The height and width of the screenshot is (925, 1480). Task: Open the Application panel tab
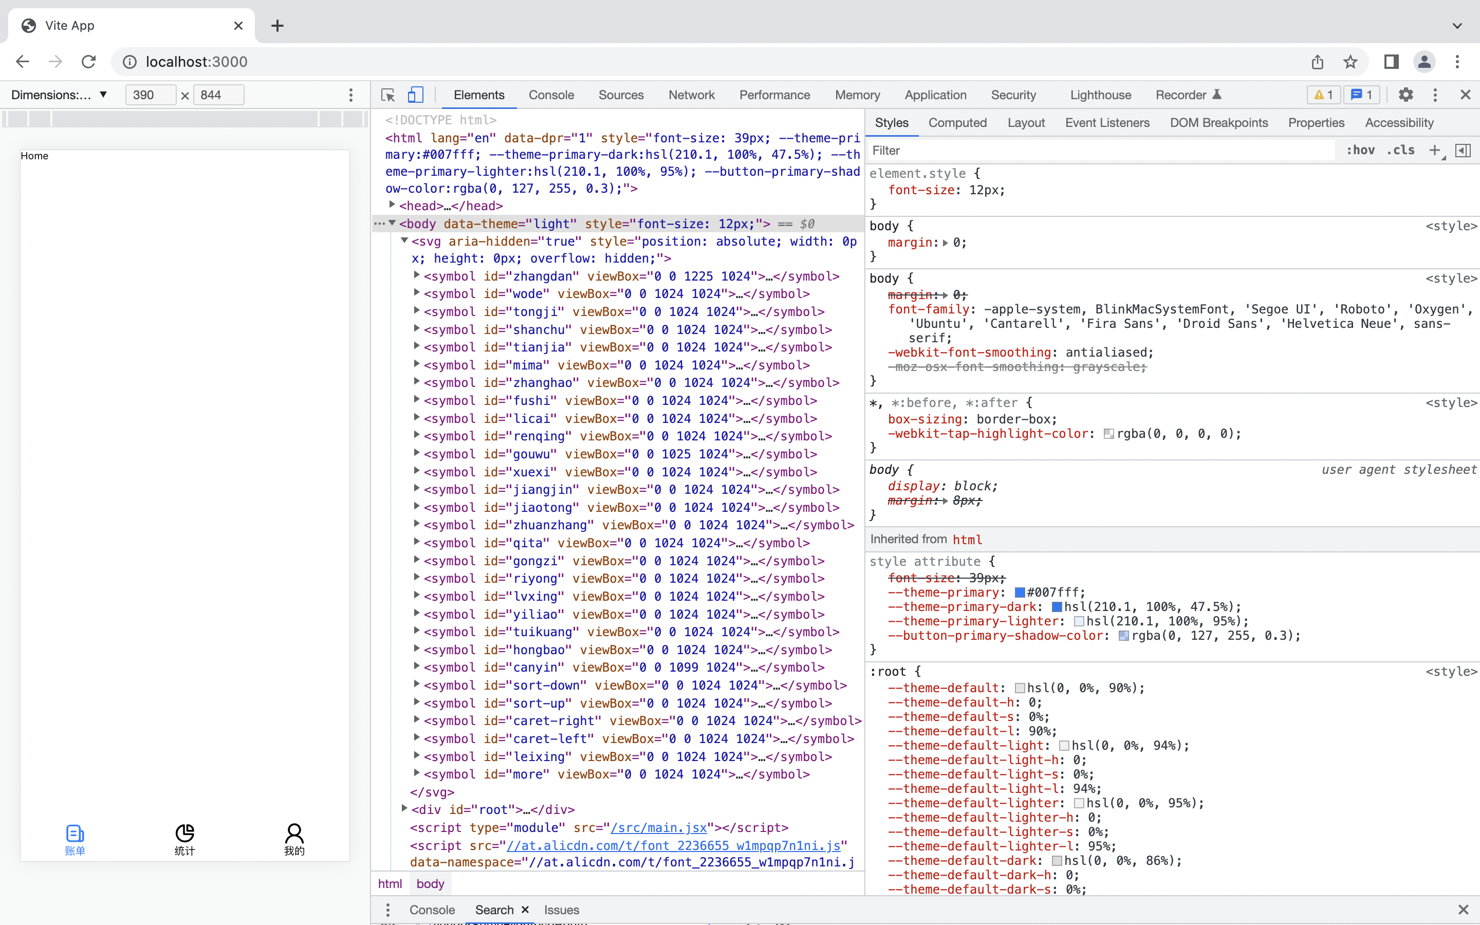(935, 95)
